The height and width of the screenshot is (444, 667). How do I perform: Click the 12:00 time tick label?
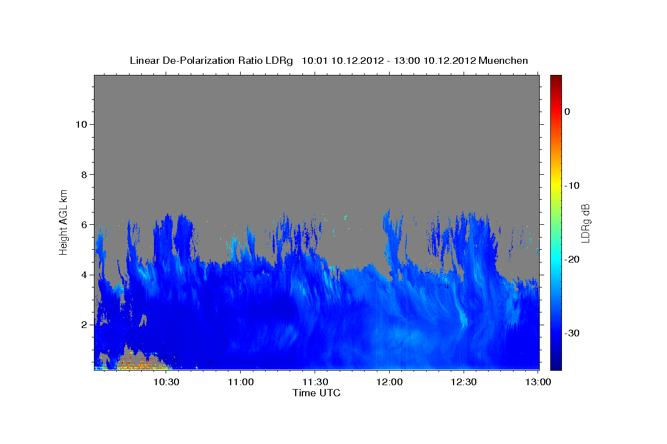[x=389, y=382]
